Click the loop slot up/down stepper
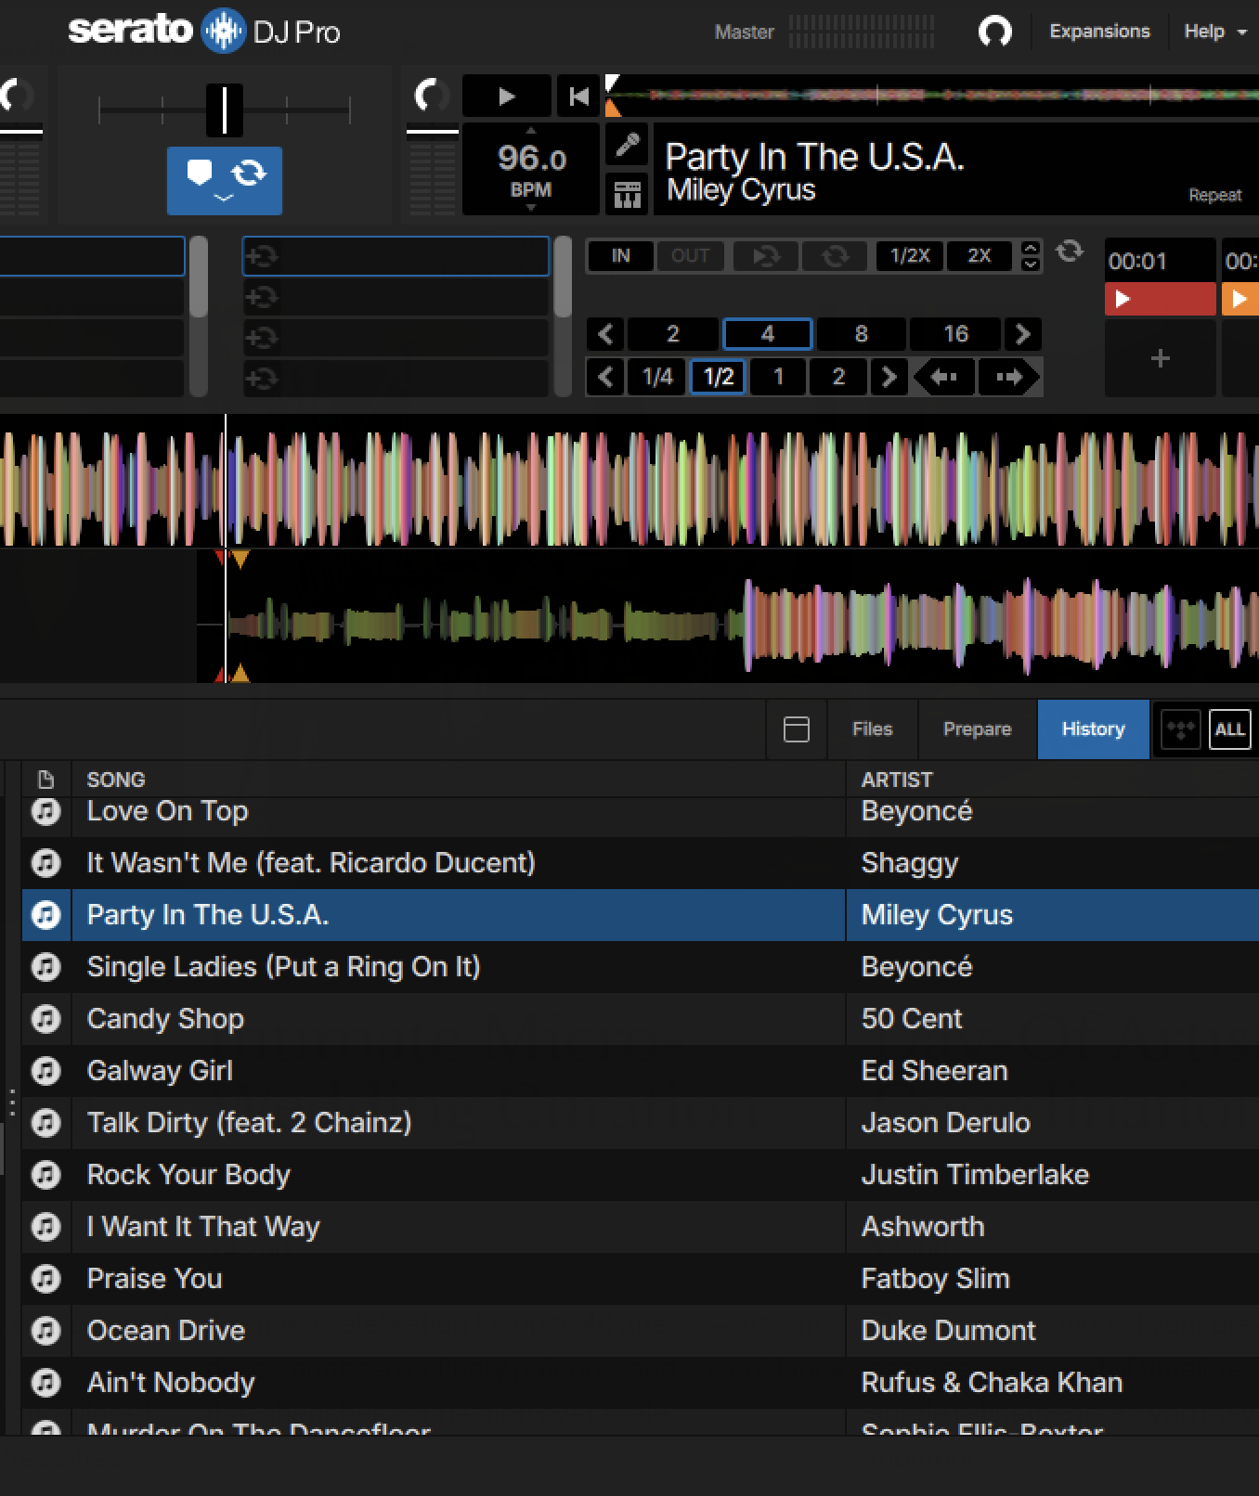Image resolution: width=1259 pixels, height=1496 pixels. [x=1030, y=255]
